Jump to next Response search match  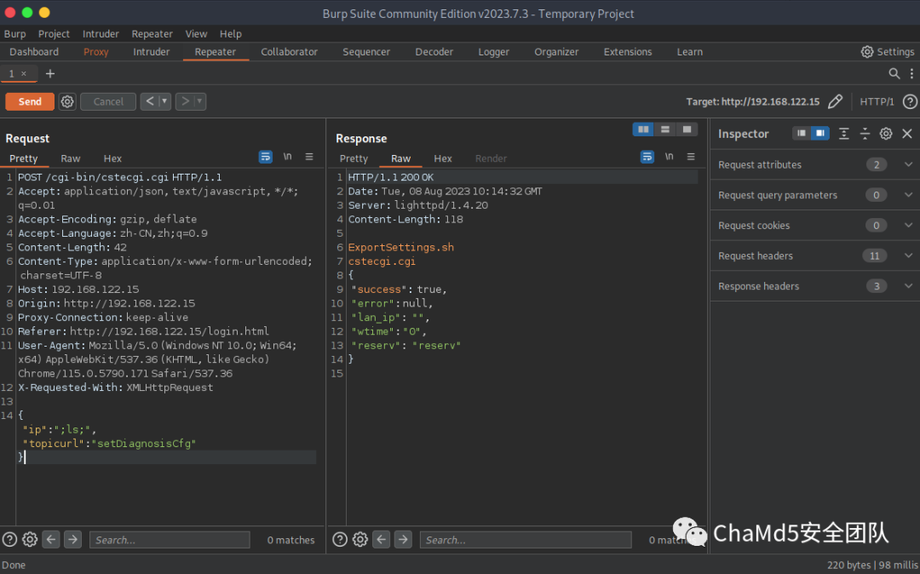pyautogui.click(x=403, y=539)
